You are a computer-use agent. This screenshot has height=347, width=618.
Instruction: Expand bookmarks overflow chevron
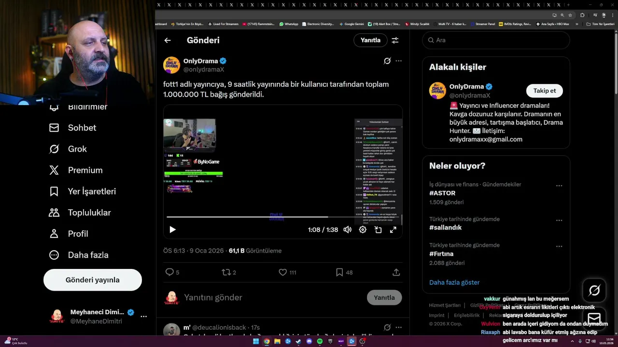pyautogui.click(x=576, y=24)
